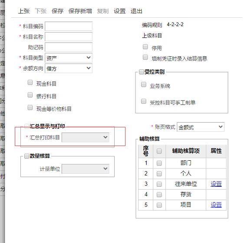This screenshot has height=243, width=244.
Task: Check 填制凭证时录入结算信息 checkbox
Action: (145, 57)
